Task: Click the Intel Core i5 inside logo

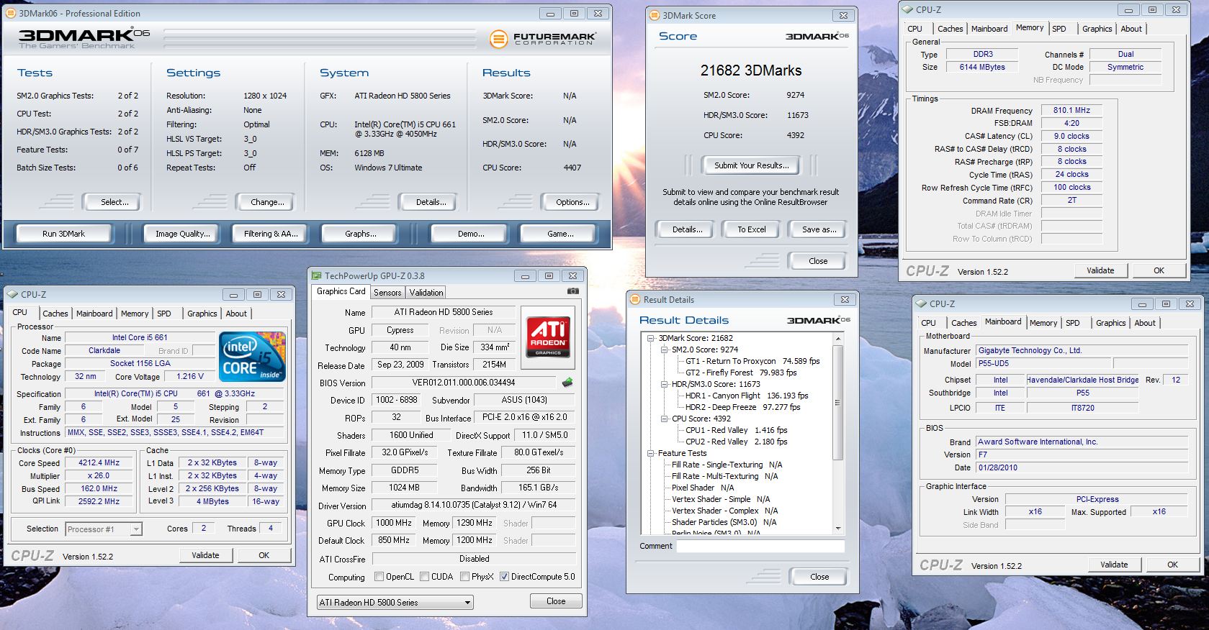Action: (251, 356)
